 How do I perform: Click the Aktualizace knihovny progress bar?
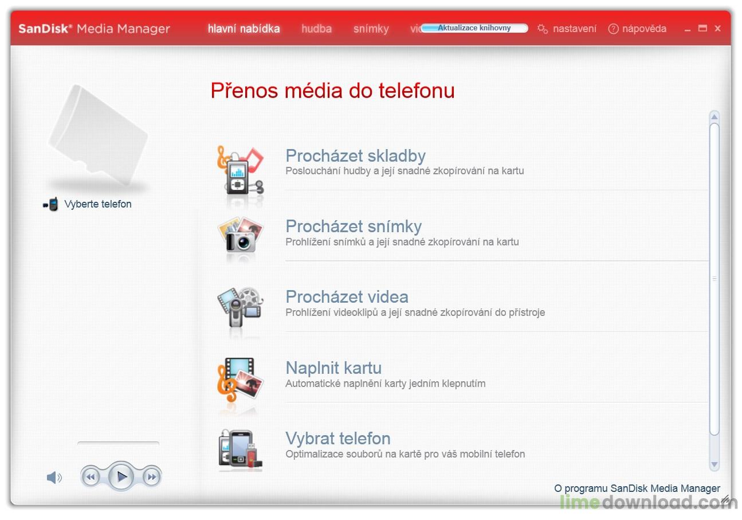click(x=474, y=28)
